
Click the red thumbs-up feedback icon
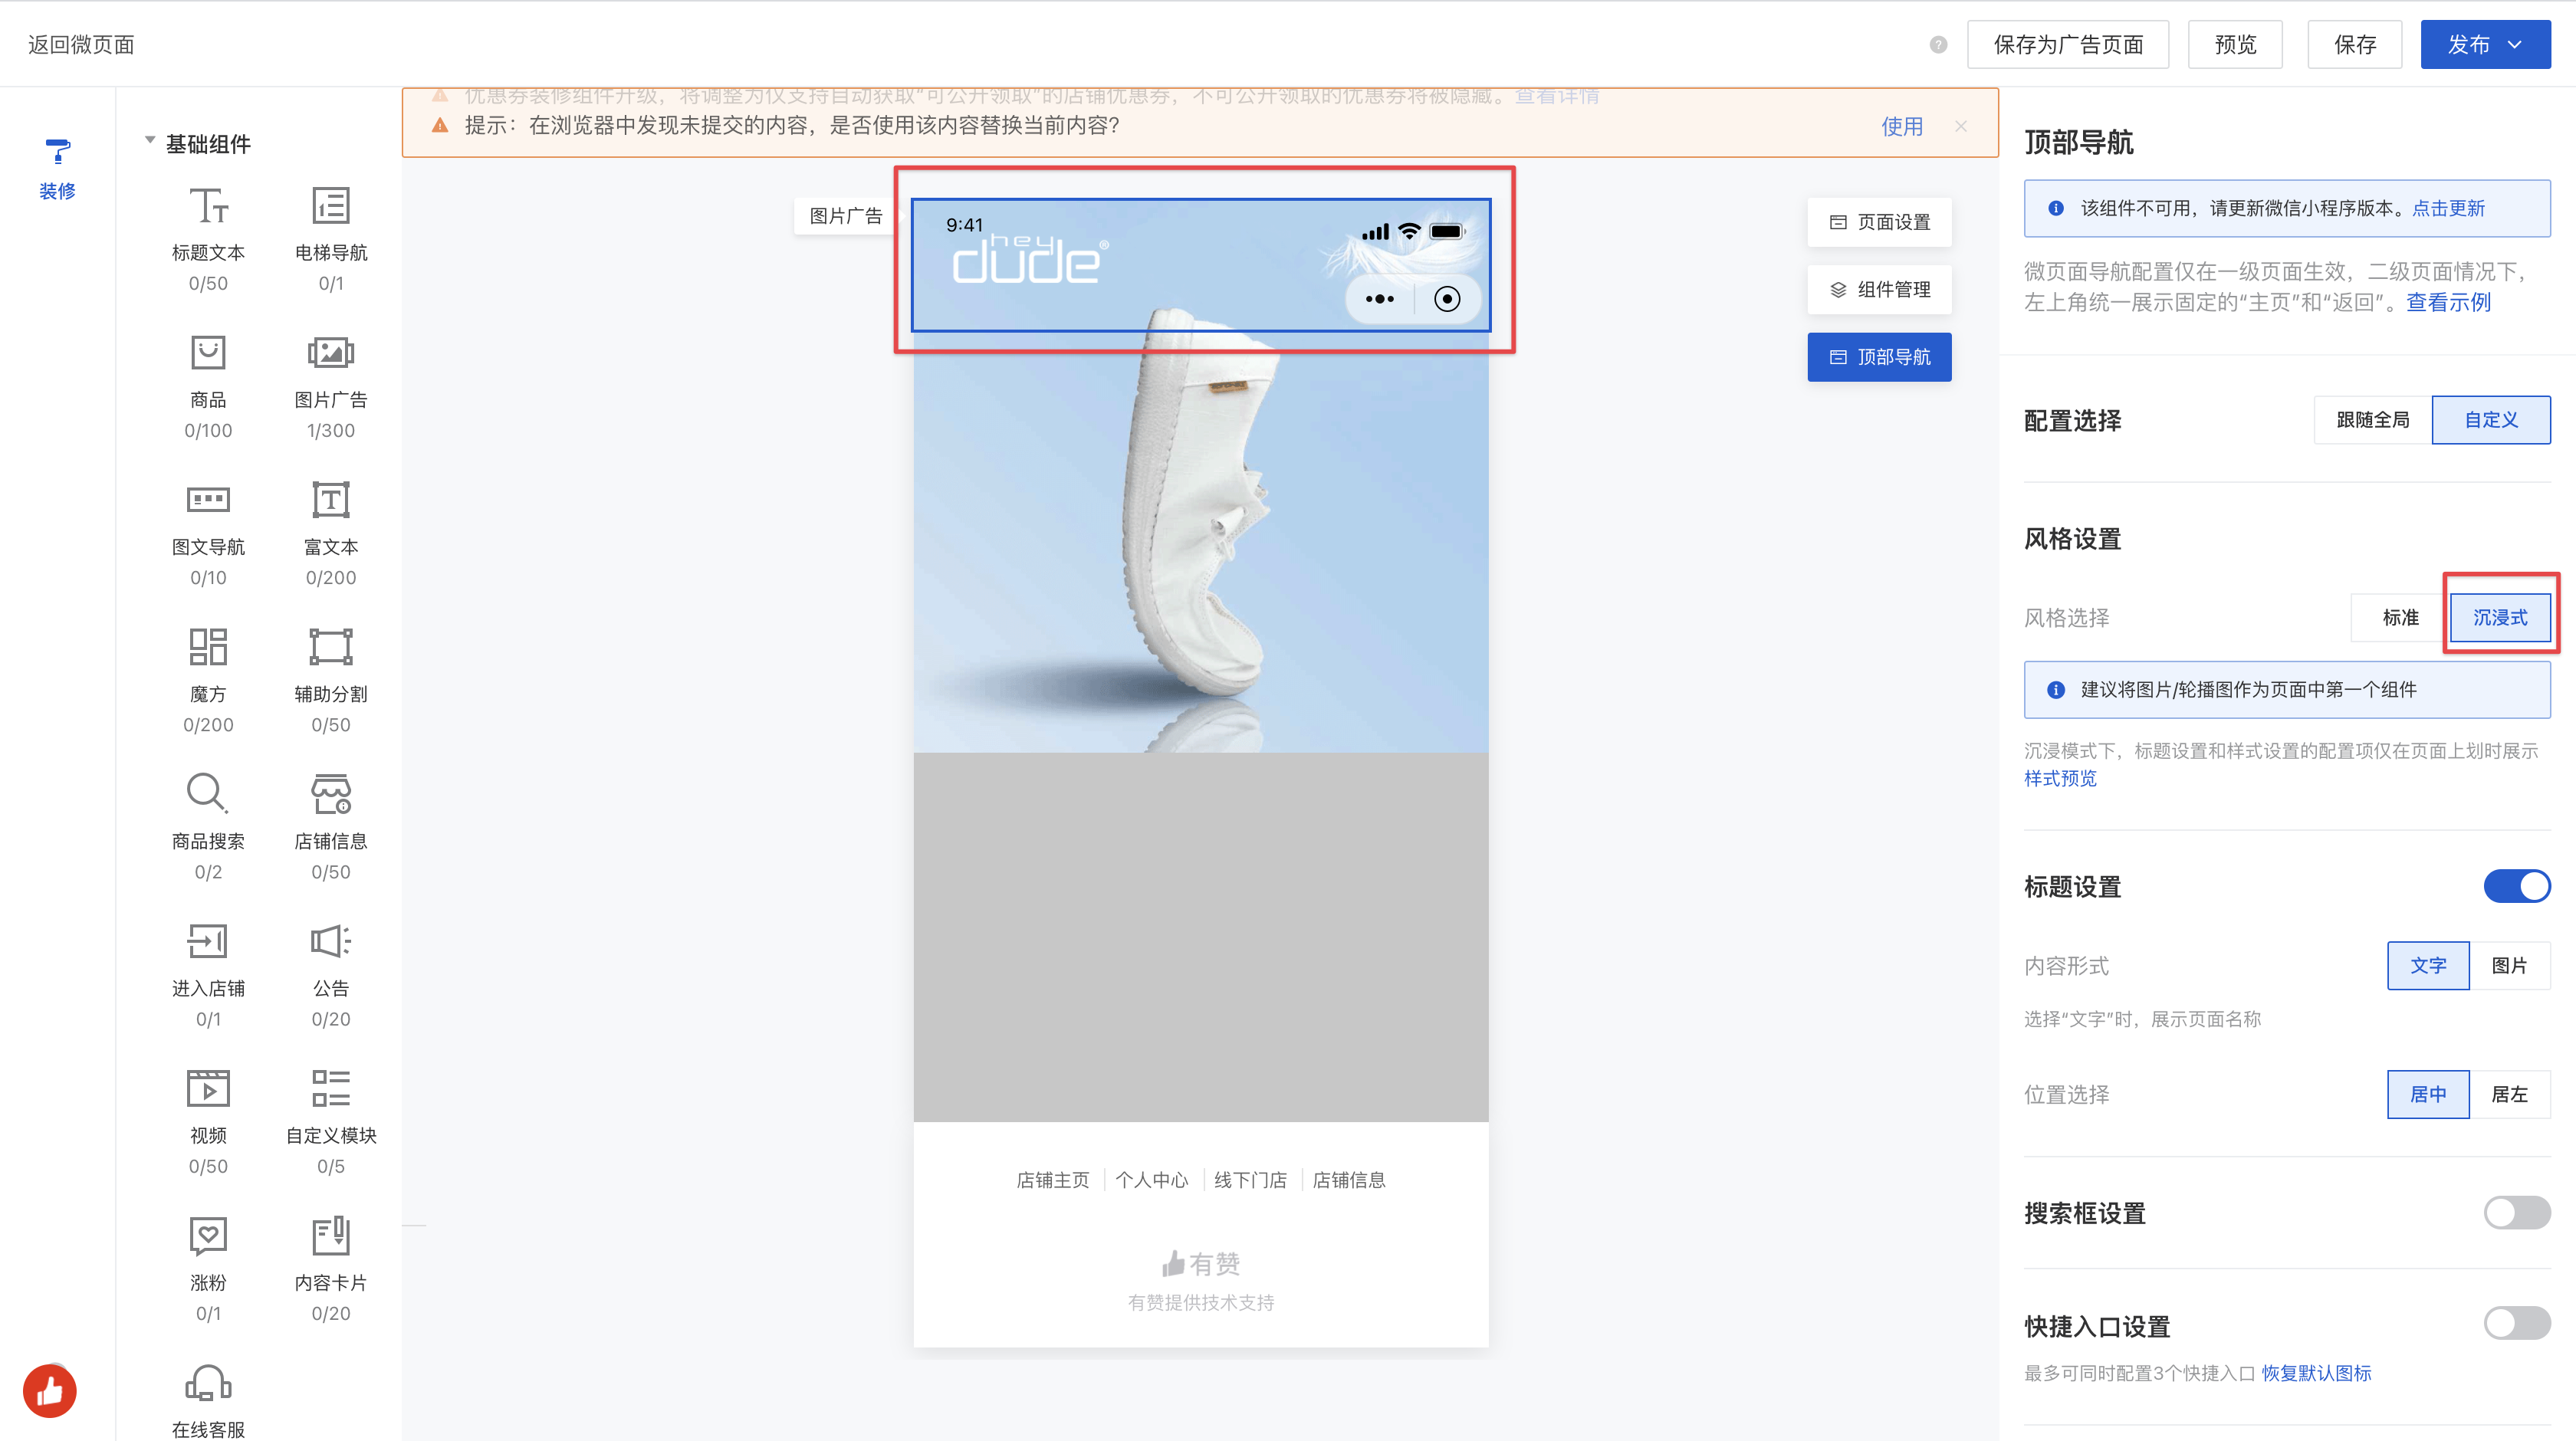(x=50, y=1391)
